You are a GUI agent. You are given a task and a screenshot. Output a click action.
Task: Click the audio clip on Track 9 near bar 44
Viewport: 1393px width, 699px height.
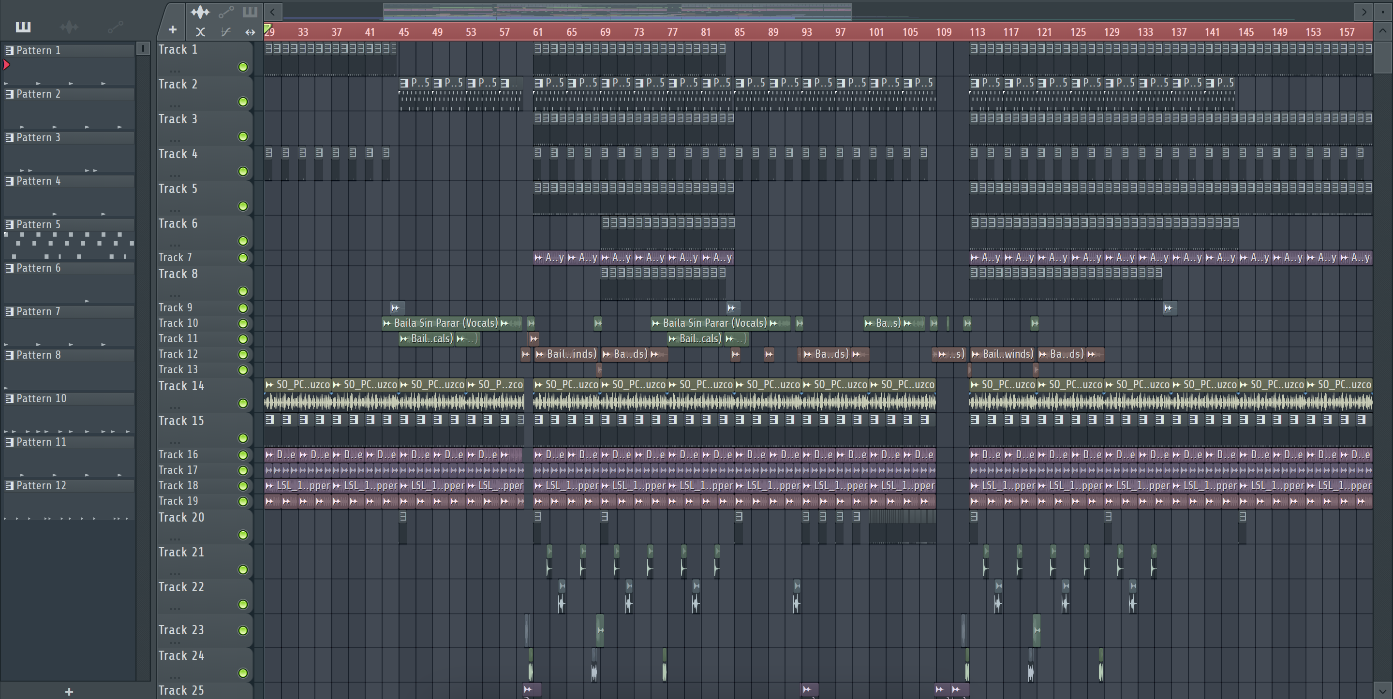pyautogui.click(x=397, y=307)
